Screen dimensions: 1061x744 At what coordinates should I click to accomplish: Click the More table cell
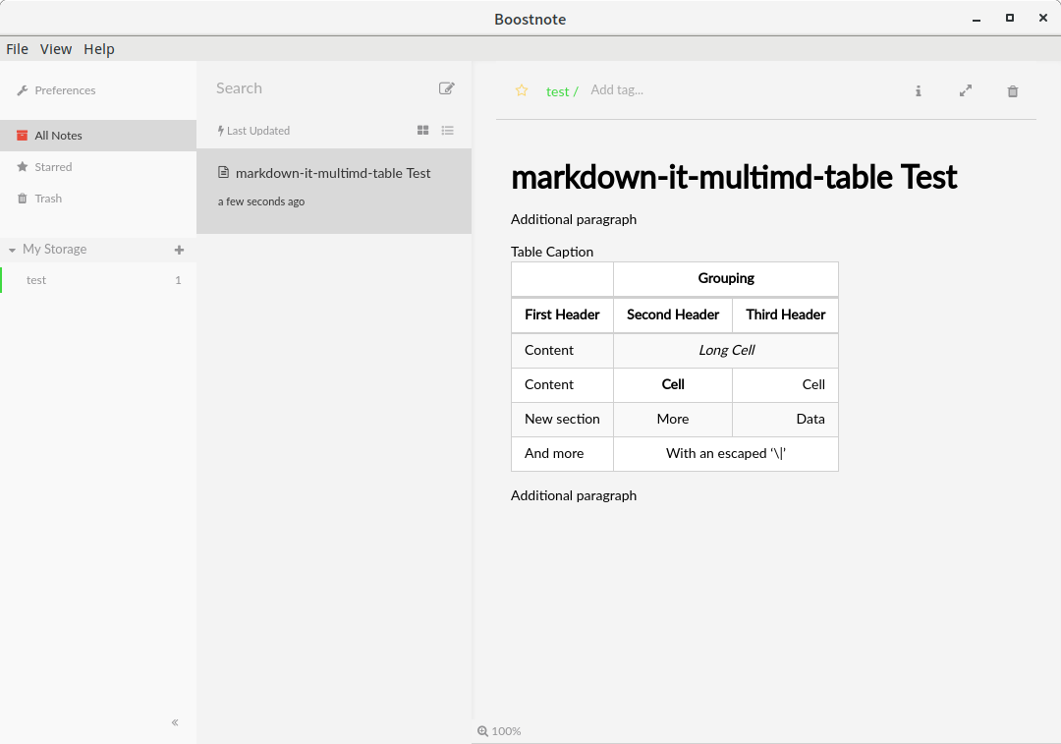[x=673, y=419]
